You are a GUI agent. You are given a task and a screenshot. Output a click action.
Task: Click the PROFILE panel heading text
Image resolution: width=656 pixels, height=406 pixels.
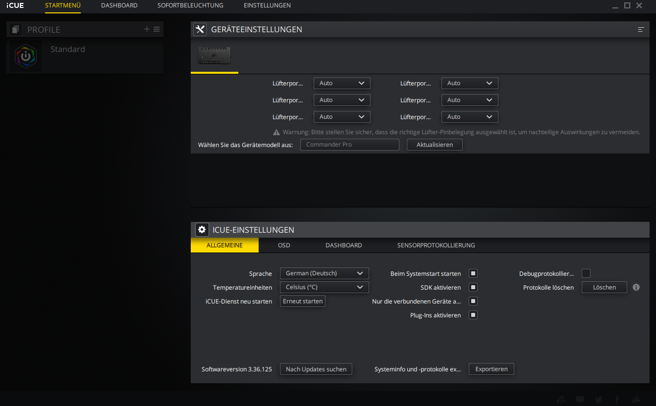click(x=44, y=30)
